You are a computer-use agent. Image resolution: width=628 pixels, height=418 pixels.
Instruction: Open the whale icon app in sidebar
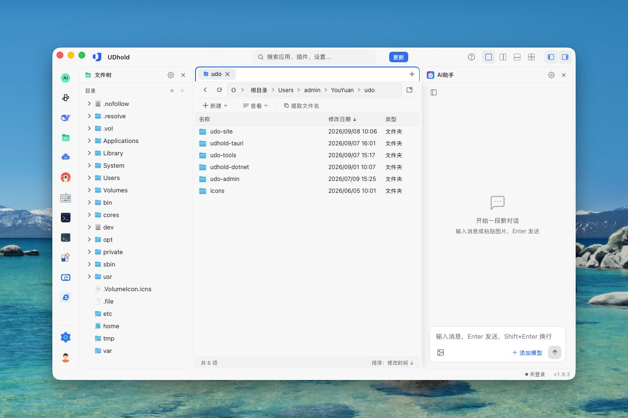click(x=66, y=118)
